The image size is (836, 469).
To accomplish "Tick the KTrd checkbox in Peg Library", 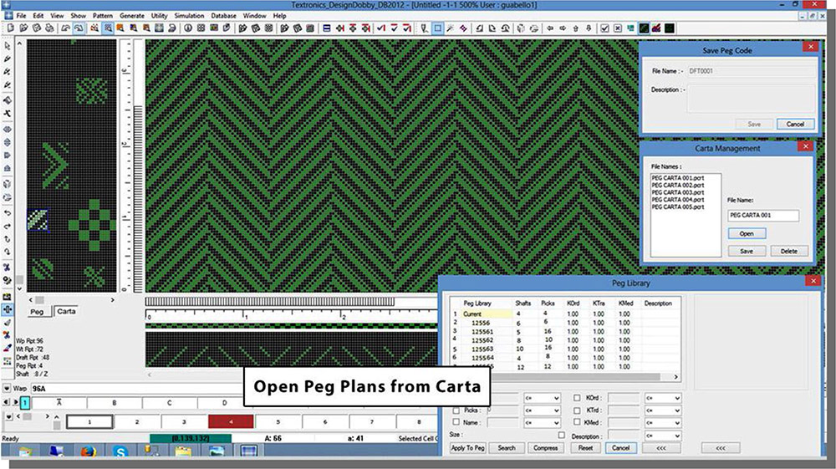I will point(577,410).
